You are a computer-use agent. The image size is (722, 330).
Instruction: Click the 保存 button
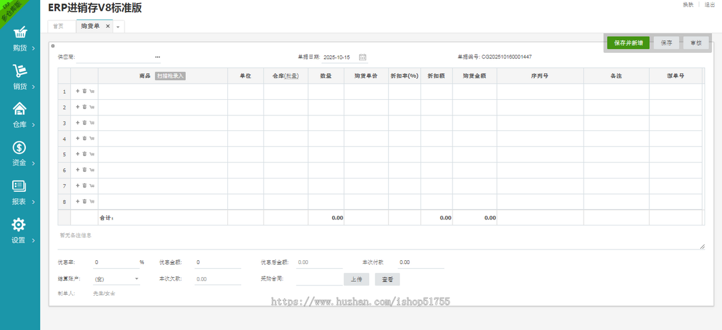(667, 43)
